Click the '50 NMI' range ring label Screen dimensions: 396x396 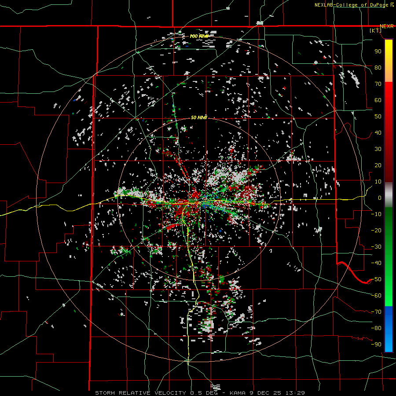pyautogui.click(x=199, y=117)
